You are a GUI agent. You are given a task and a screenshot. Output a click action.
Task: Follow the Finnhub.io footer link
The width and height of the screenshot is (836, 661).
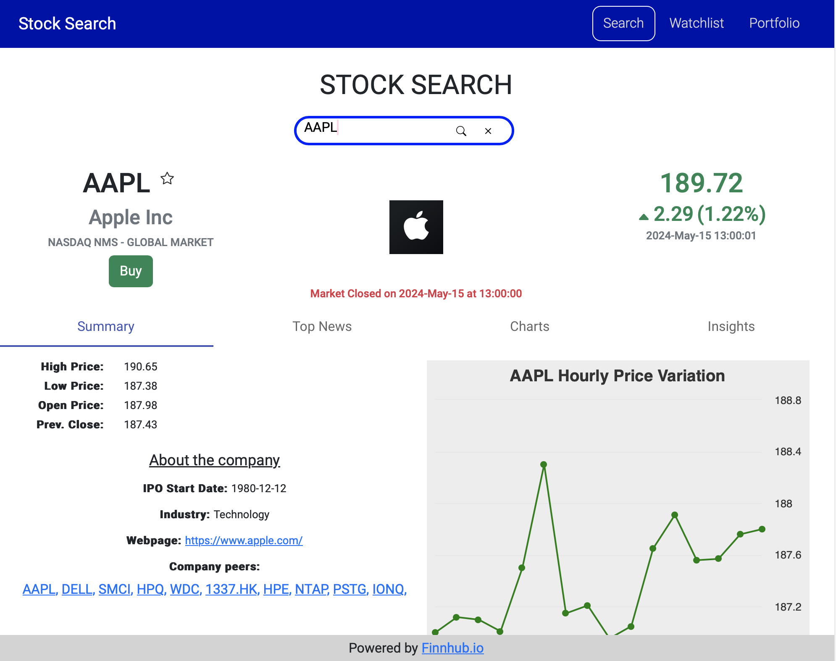452,648
